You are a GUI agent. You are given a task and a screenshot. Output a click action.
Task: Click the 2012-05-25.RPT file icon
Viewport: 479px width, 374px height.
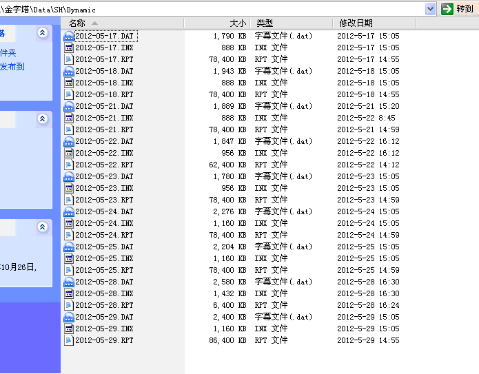tap(69, 270)
